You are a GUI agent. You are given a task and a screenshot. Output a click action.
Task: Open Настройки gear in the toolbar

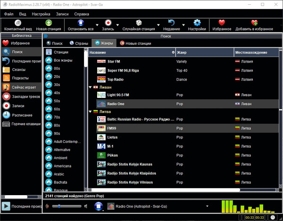(197, 23)
